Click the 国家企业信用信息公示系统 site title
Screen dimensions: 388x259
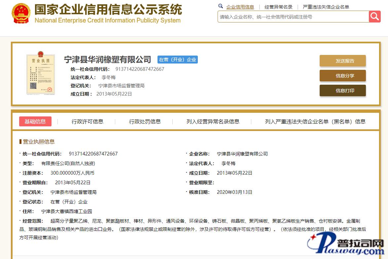point(108,10)
